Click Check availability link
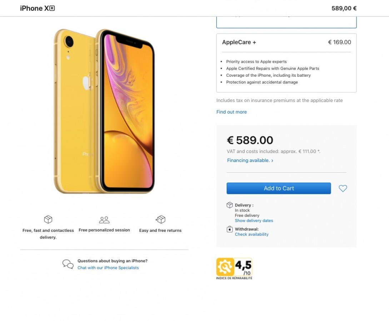The image size is (389, 321). 251,234
